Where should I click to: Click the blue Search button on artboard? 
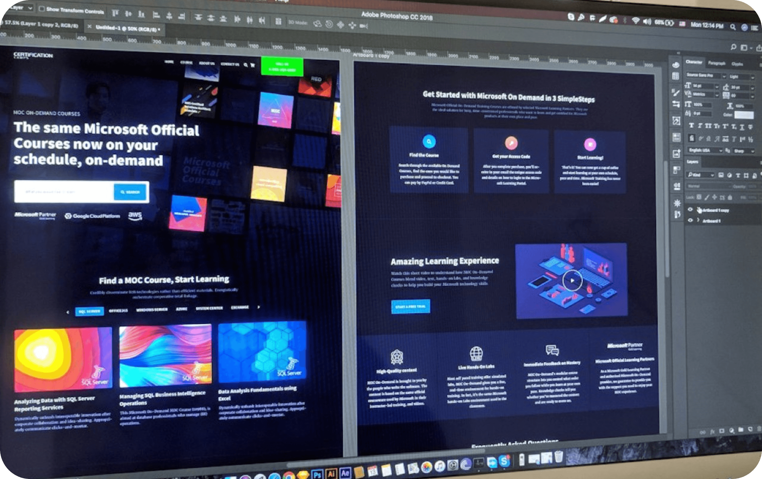tap(130, 192)
